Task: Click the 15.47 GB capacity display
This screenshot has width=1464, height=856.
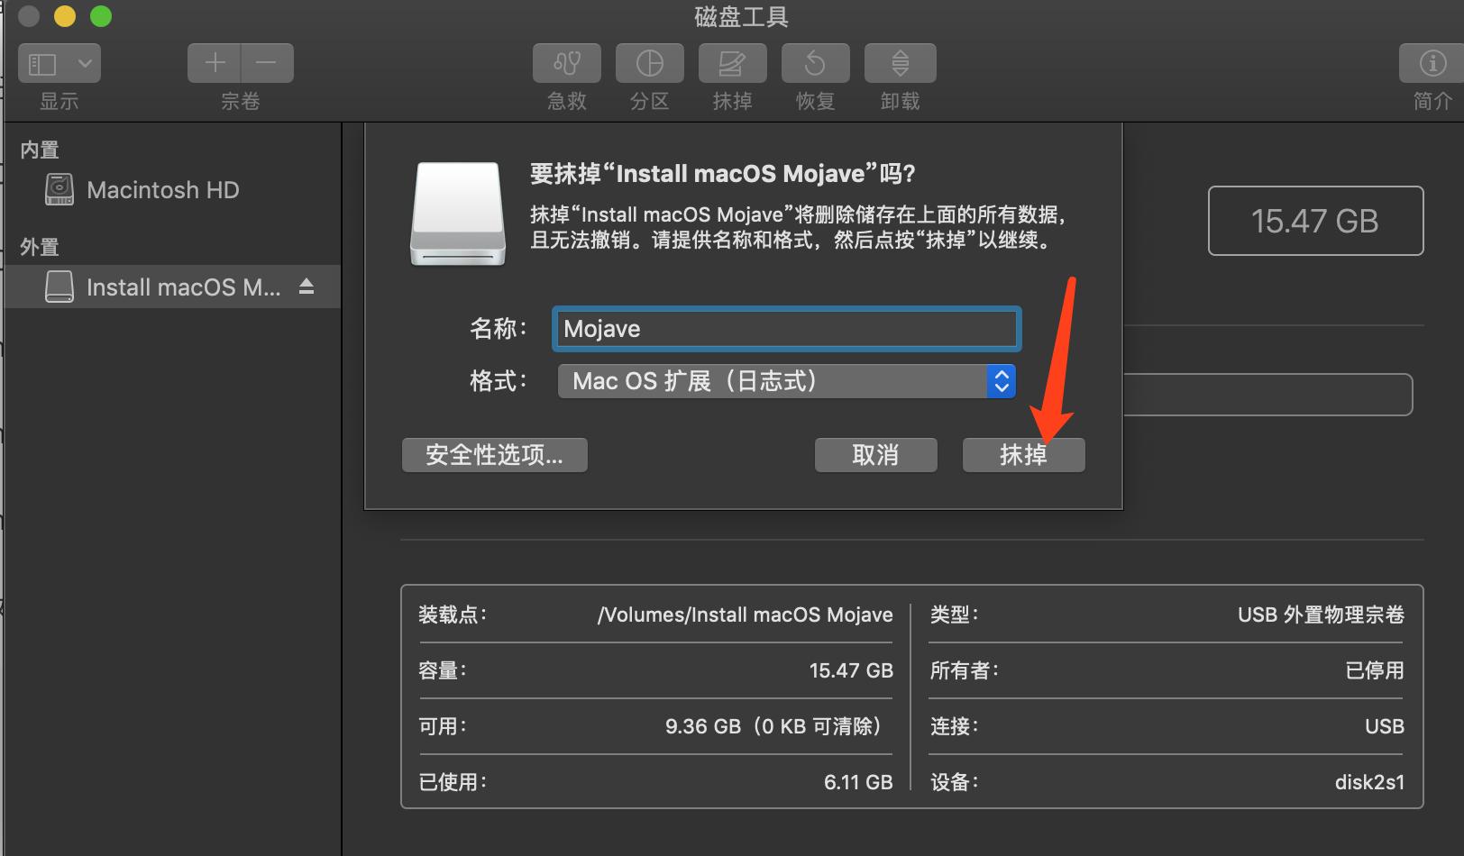Action: (1314, 221)
